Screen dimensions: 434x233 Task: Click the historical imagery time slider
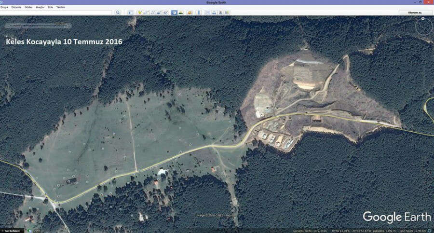(x=37, y=26)
